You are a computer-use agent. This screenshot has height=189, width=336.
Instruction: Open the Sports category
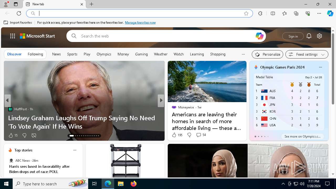(x=72, y=54)
